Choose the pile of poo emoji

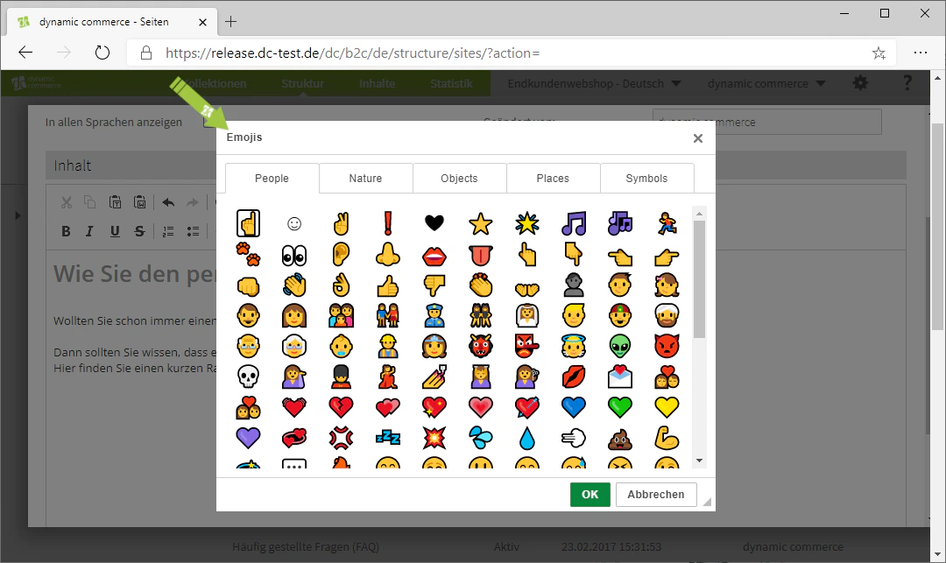619,440
